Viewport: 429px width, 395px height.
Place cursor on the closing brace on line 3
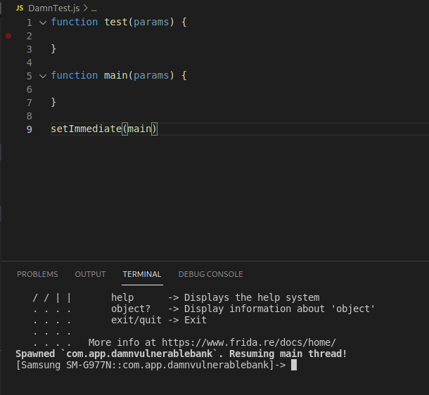(53, 49)
